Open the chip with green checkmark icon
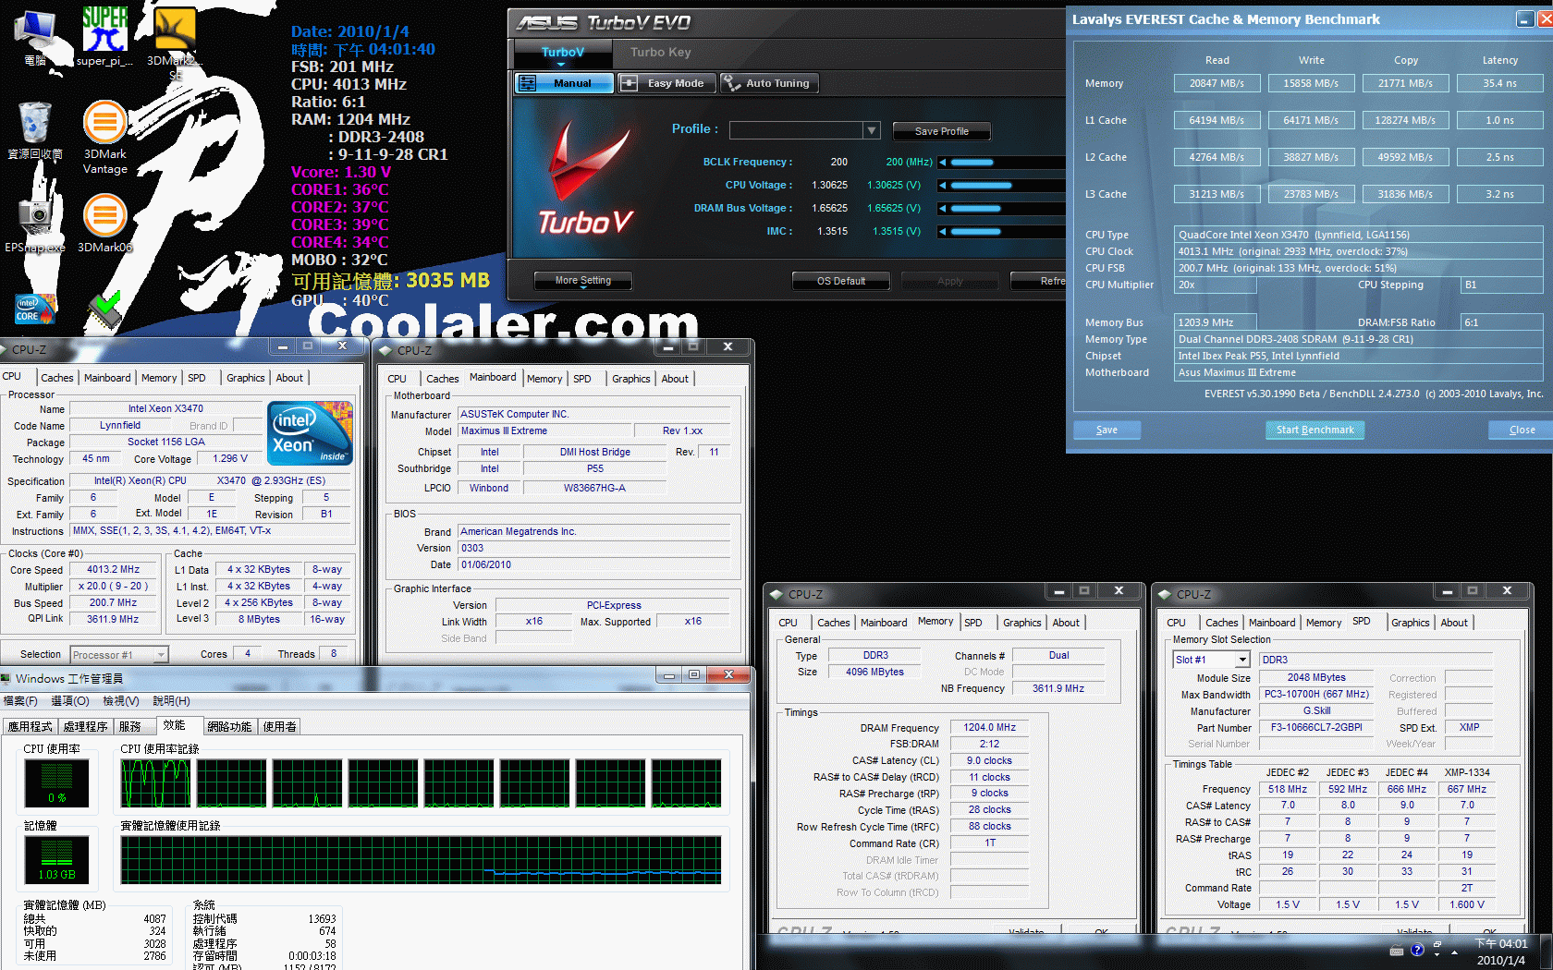 [105, 310]
